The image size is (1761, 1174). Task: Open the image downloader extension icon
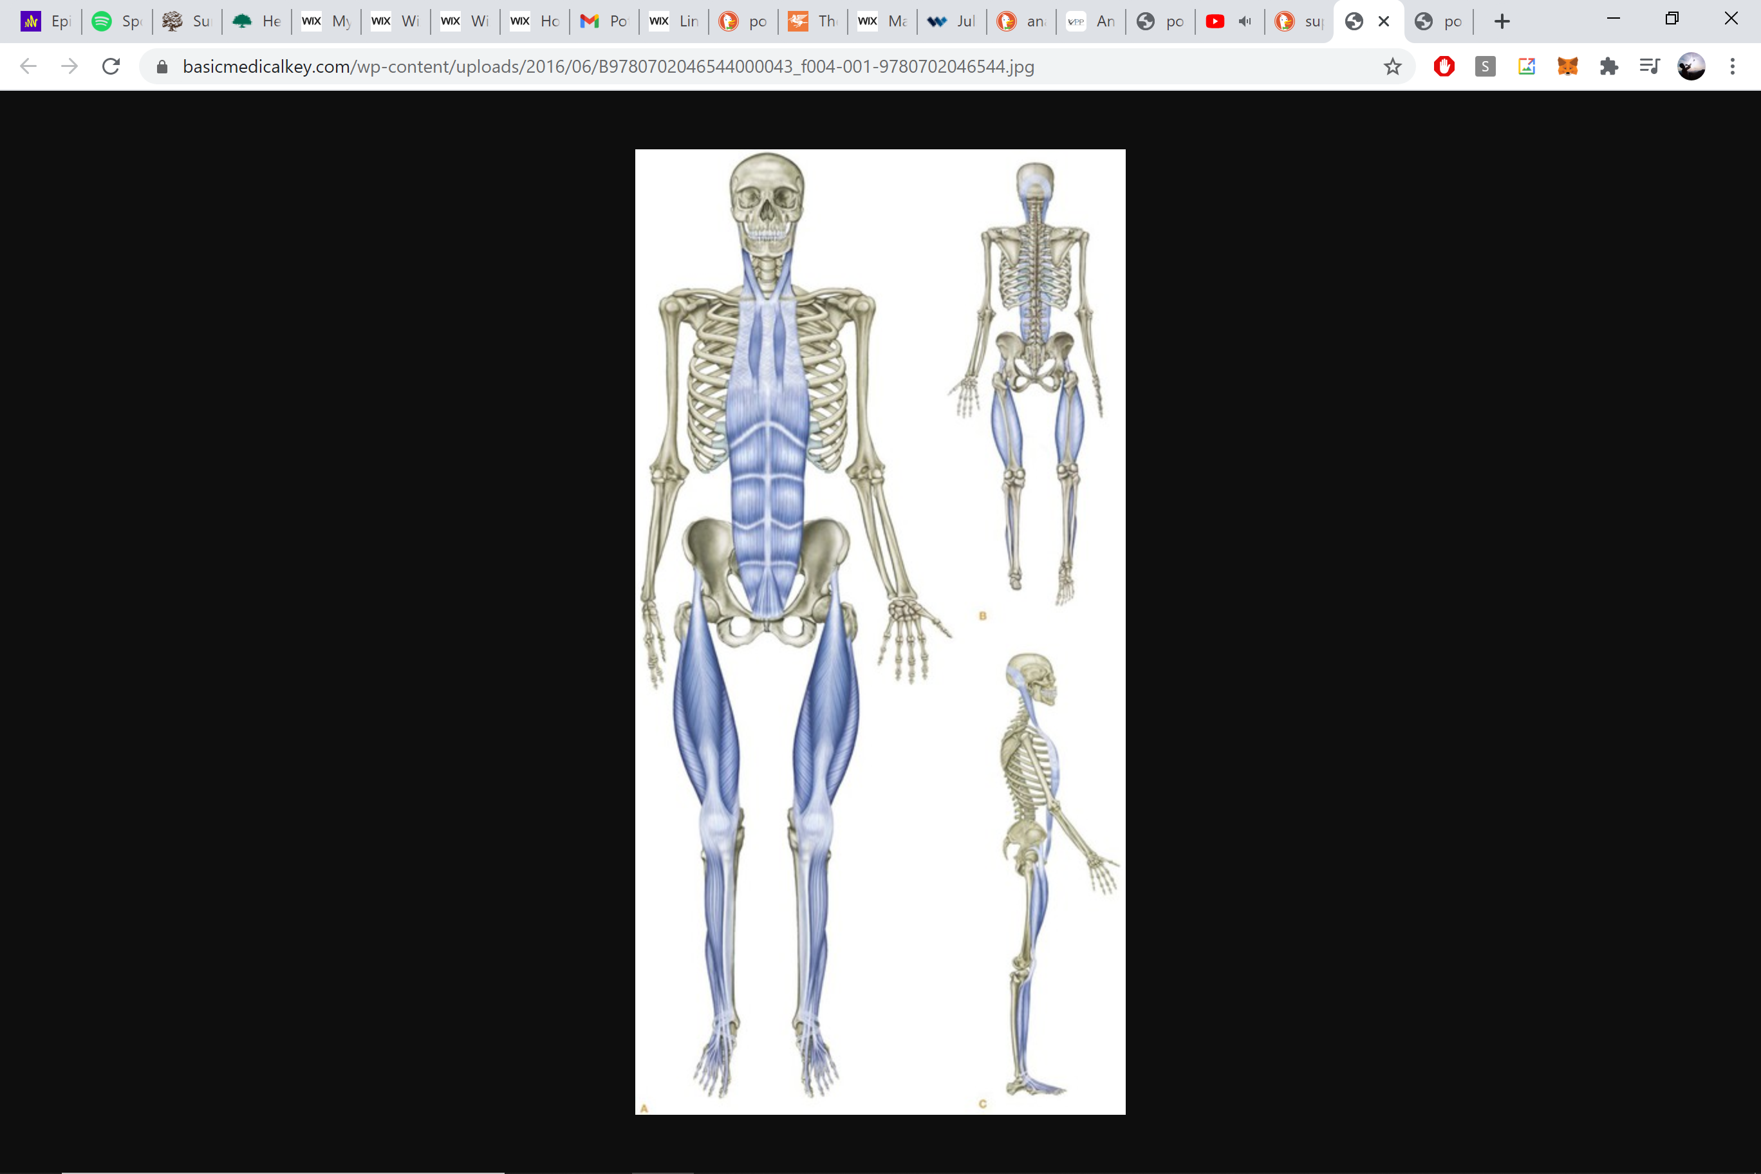pyautogui.click(x=1526, y=66)
